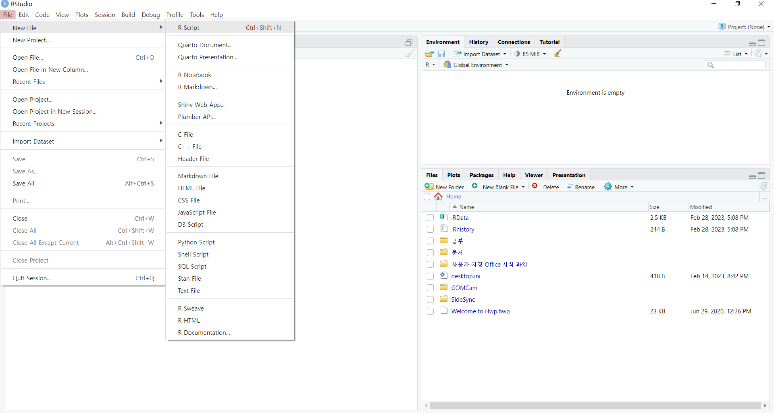
Task: Open the List view dropdown
Action: click(x=736, y=54)
